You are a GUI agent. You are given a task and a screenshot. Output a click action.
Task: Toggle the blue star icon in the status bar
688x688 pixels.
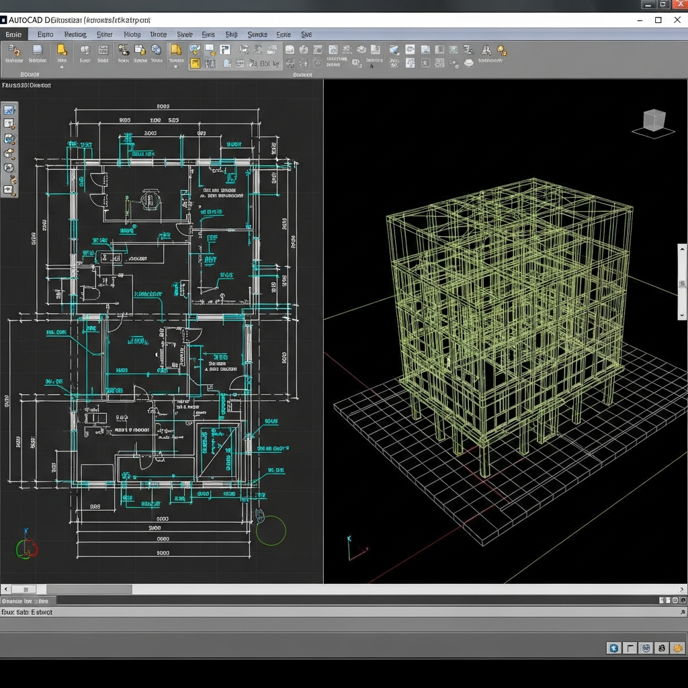(x=613, y=648)
